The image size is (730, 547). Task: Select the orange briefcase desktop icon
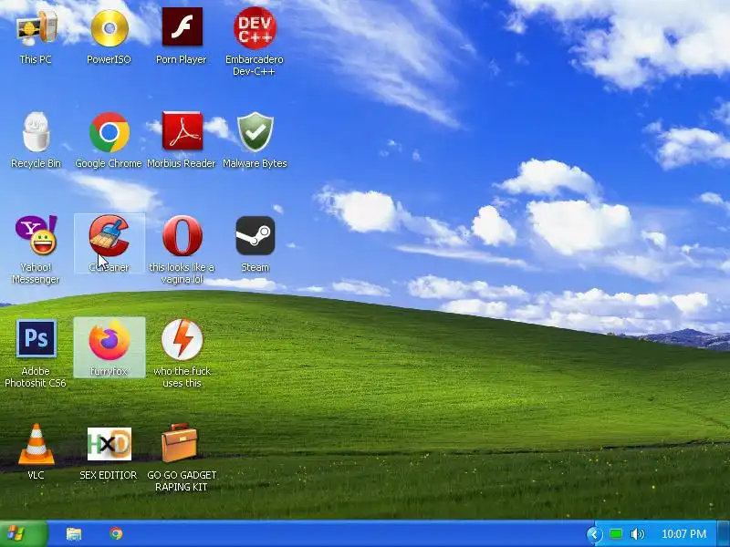(x=179, y=443)
